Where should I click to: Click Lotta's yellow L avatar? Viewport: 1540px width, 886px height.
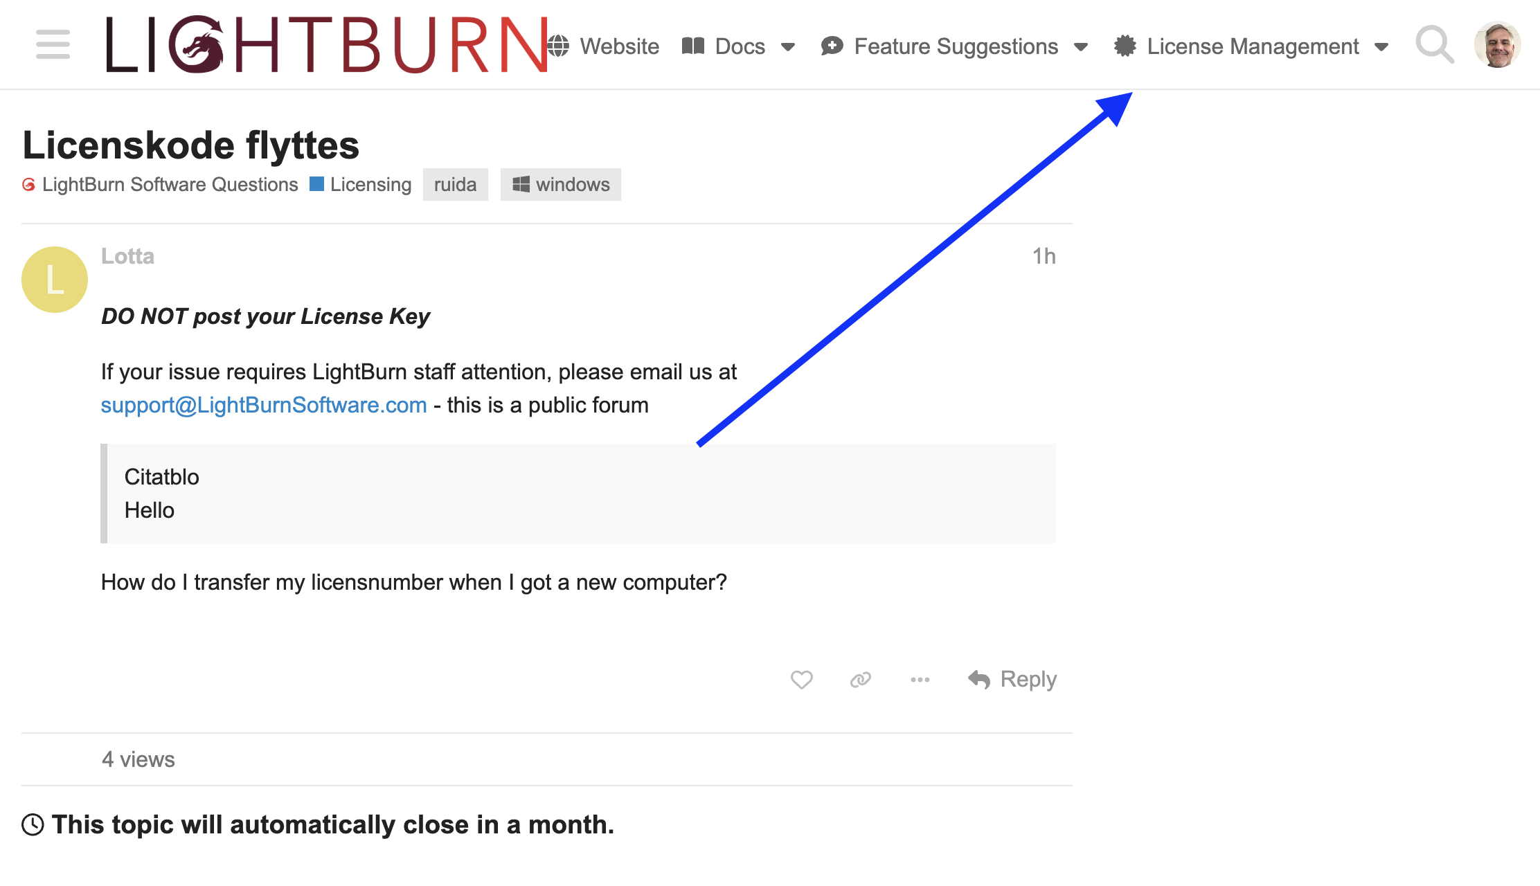(x=55, y=280)
